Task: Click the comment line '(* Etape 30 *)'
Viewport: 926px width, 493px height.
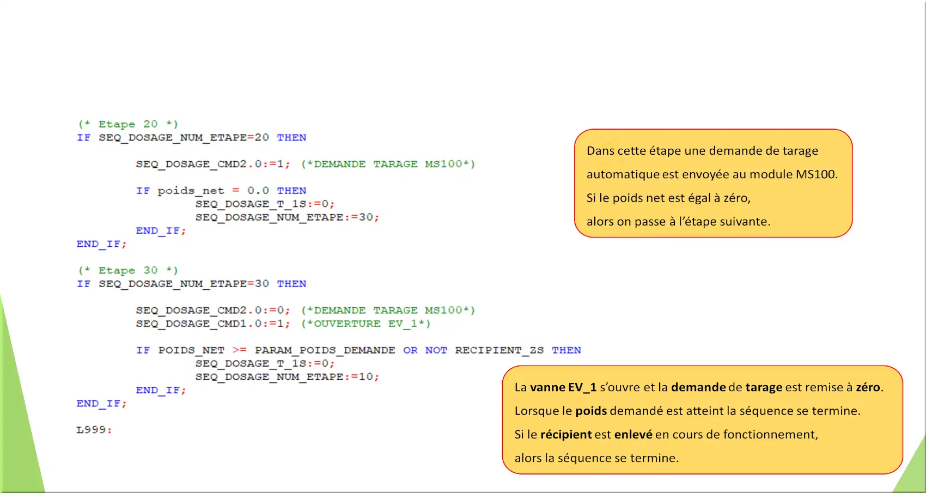Action: (x=128, y=271)
